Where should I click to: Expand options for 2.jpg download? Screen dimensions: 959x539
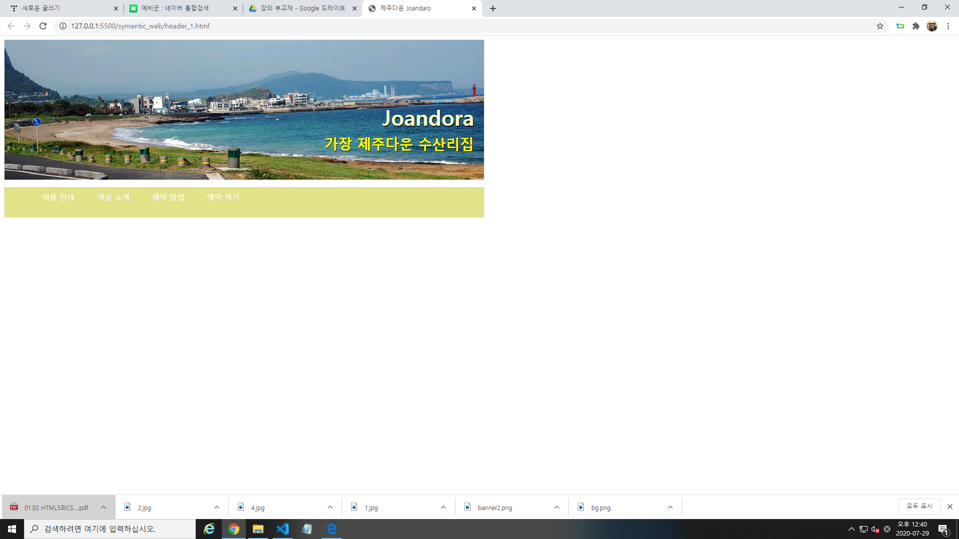pyautogui.click(x=217, y=508)
